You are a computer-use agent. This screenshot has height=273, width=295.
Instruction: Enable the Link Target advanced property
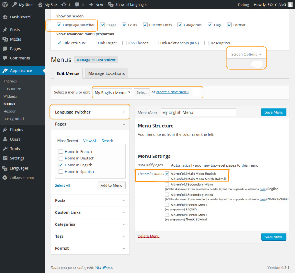[94, 43]
